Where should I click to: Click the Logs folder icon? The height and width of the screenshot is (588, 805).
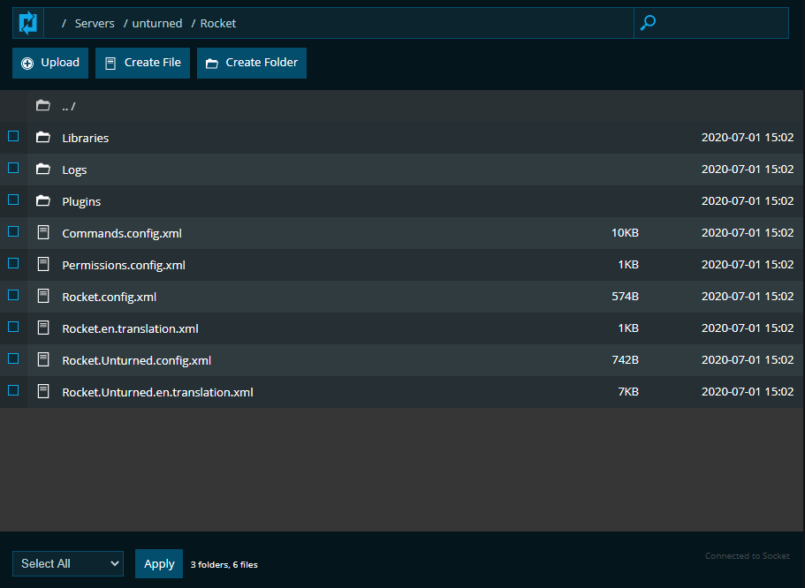[42, 170]
